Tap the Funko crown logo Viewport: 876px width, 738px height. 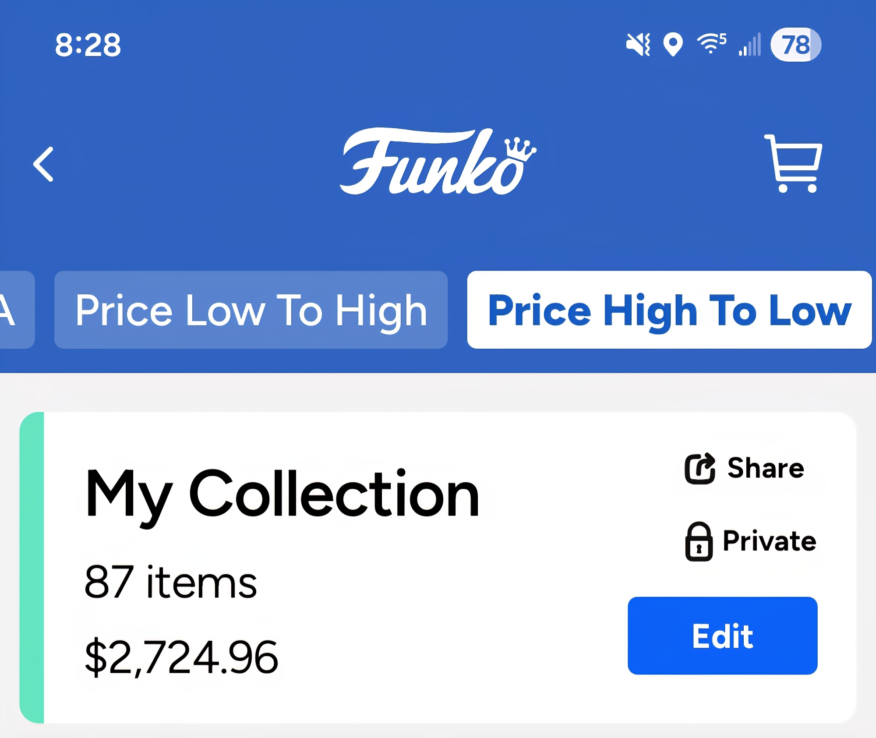pyautogui.click(x=438, y=162)
